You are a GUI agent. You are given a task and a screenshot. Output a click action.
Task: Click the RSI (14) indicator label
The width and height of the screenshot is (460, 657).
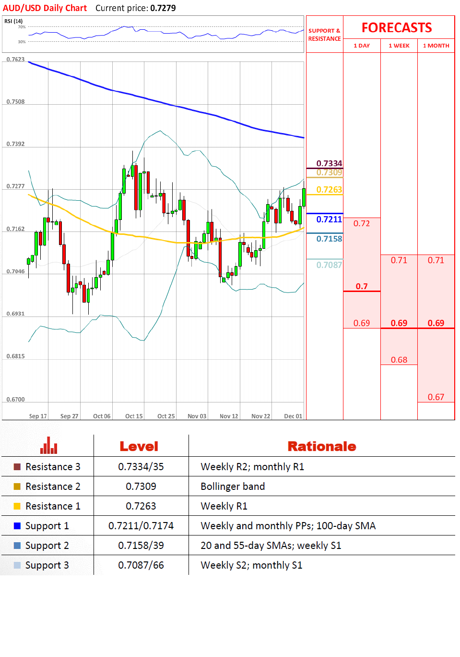tap(13, 21)
